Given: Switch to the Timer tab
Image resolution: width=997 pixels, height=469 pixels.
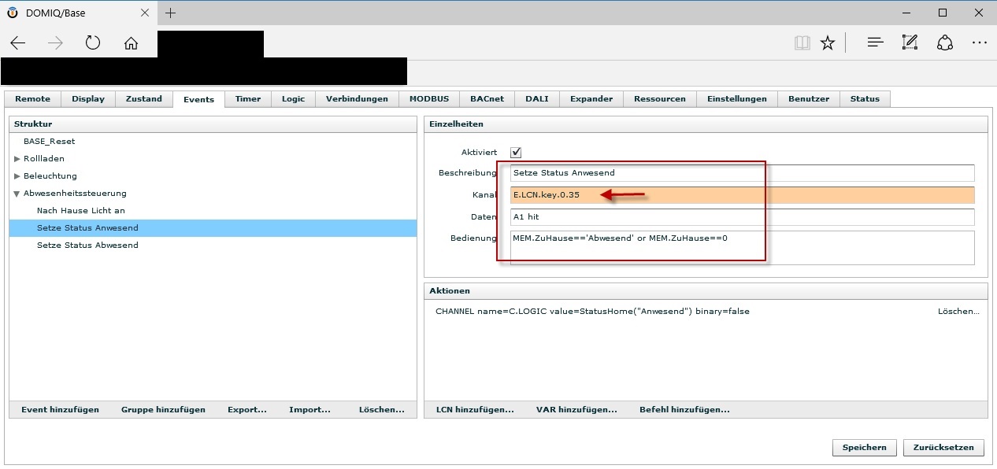Looking at the screenshot, I should pos(248,99).
